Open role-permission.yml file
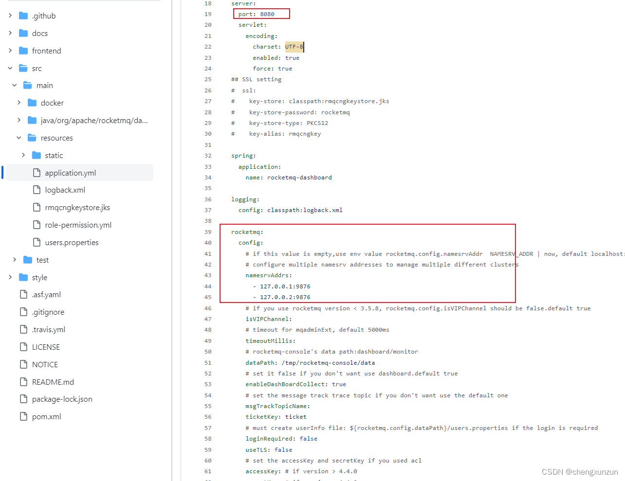The width and height of the screenshot is (625, 481). 78,225
